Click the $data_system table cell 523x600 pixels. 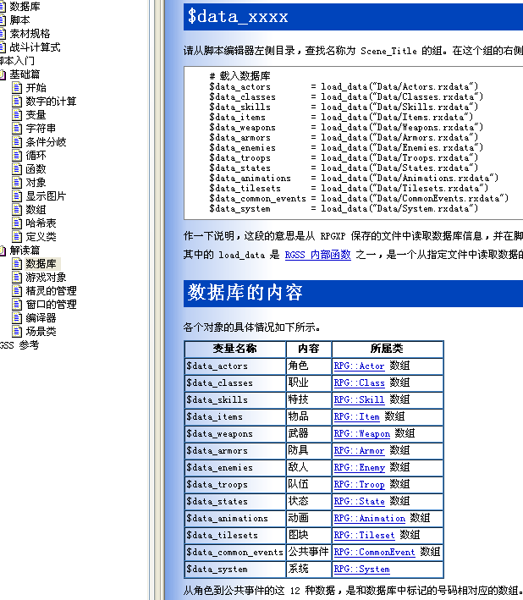coord(235,569)
